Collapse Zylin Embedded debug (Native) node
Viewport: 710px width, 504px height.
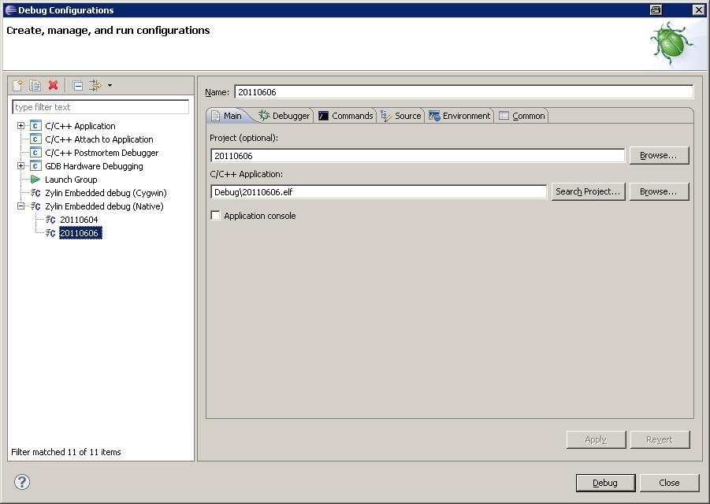[21, 206]
